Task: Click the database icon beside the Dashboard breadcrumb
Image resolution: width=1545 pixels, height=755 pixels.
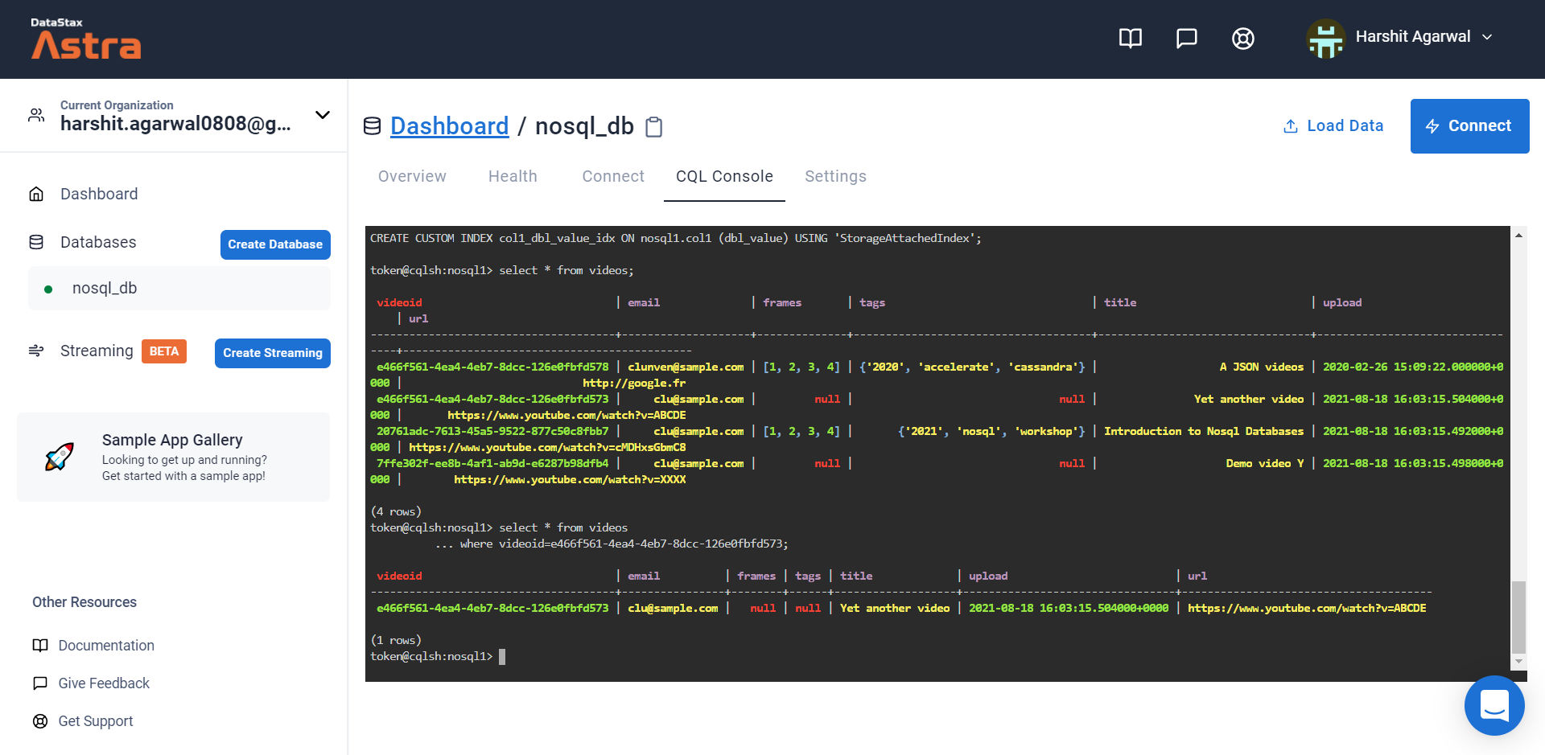Action: pyautogui.click(x=372, y=126)
